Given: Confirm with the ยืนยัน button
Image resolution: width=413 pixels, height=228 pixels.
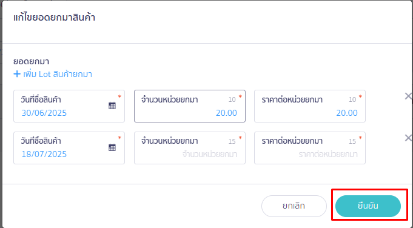Looking at the screenshot, I should coord(368,206).
